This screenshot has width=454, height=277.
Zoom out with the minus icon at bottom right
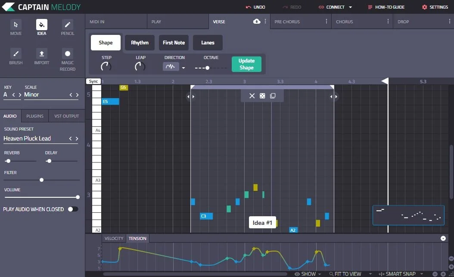coord(435,274)
